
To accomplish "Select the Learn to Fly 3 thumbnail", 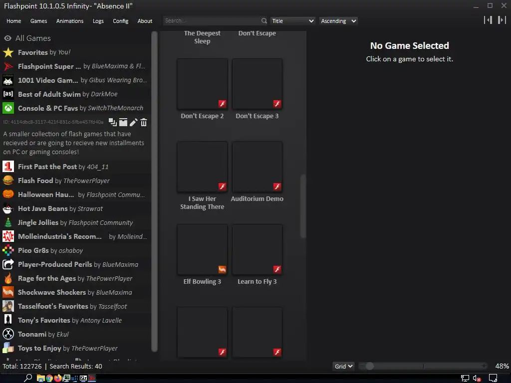I will pyautogui.click(x=257, y=249).
